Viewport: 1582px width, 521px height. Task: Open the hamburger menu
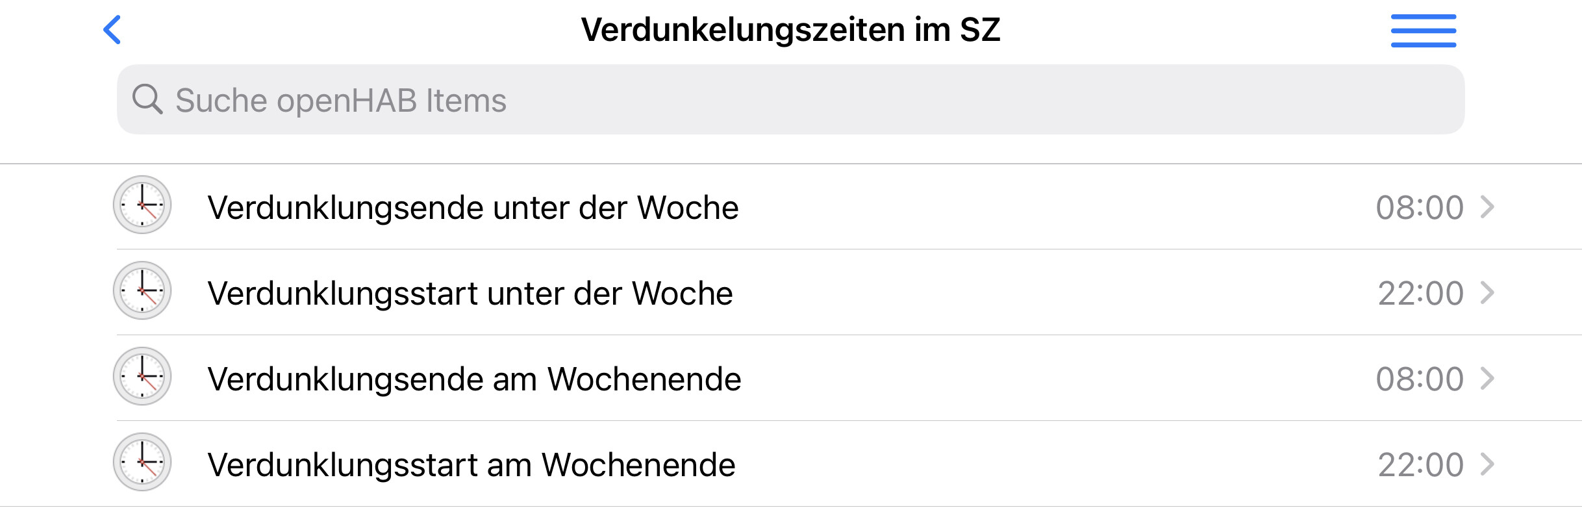pyautogui.click(x=1423, y=31)
